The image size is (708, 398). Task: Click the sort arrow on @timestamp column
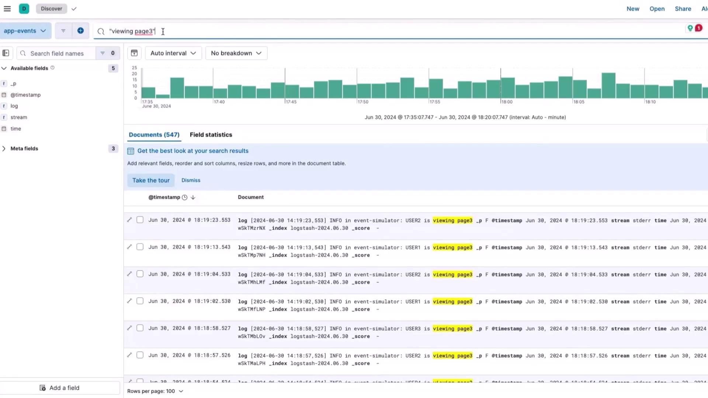coord(193,198)
